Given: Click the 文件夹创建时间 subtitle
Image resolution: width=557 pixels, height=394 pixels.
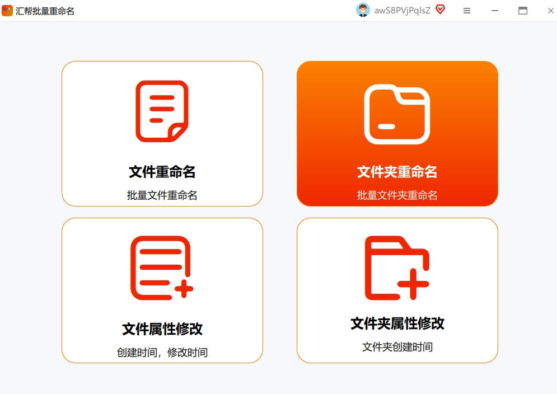Looking at the screenshot, I should tap(397, 347).
